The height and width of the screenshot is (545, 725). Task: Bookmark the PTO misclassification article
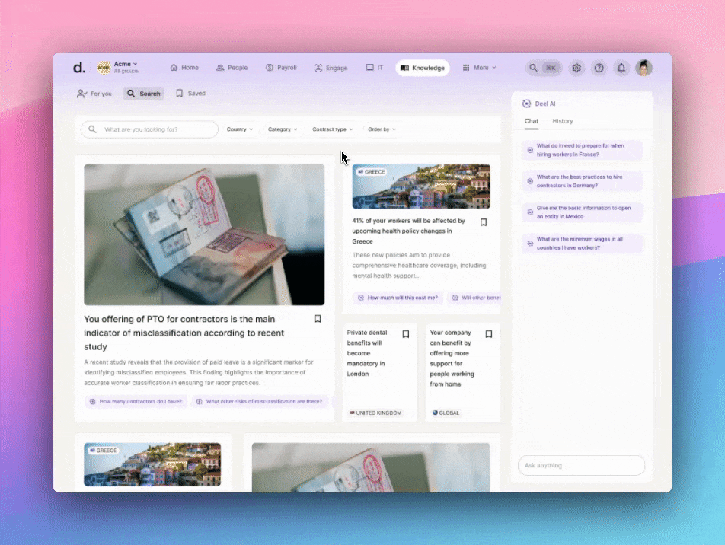click(x=318, y=319)
